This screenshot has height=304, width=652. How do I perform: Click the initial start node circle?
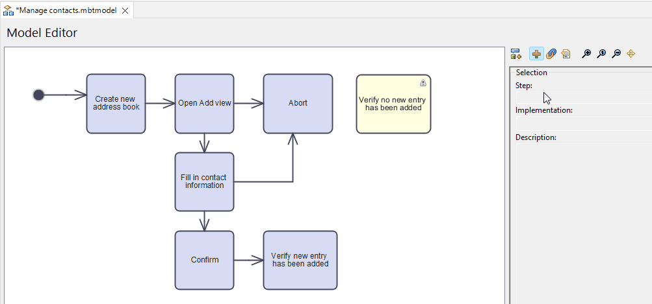pos(38,95)
